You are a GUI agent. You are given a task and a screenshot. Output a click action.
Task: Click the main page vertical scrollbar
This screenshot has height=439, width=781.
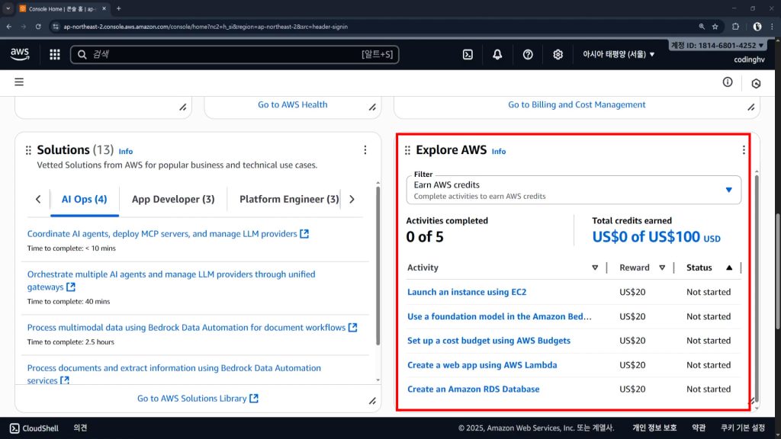point(777,271)
